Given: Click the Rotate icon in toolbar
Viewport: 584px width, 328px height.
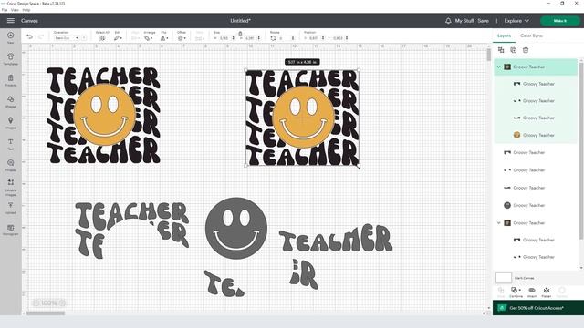Looking at the screenshot, I should (273, 38).
